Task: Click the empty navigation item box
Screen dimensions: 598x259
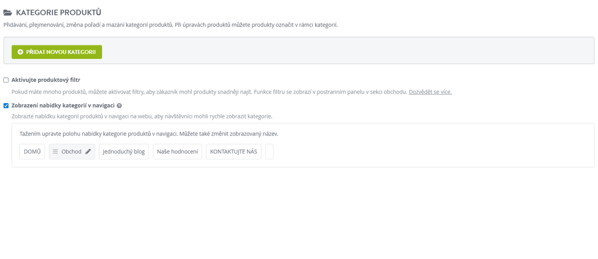Action: 269,151
